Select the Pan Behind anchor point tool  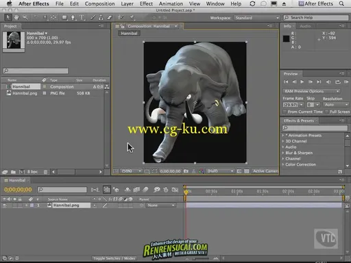53,17
